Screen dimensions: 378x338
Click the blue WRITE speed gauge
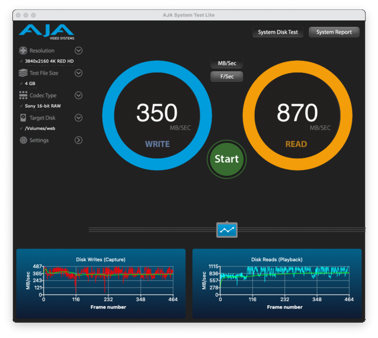[157, 115]
